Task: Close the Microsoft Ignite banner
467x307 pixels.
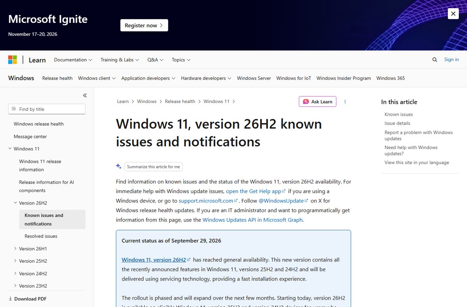Action: 453,14
